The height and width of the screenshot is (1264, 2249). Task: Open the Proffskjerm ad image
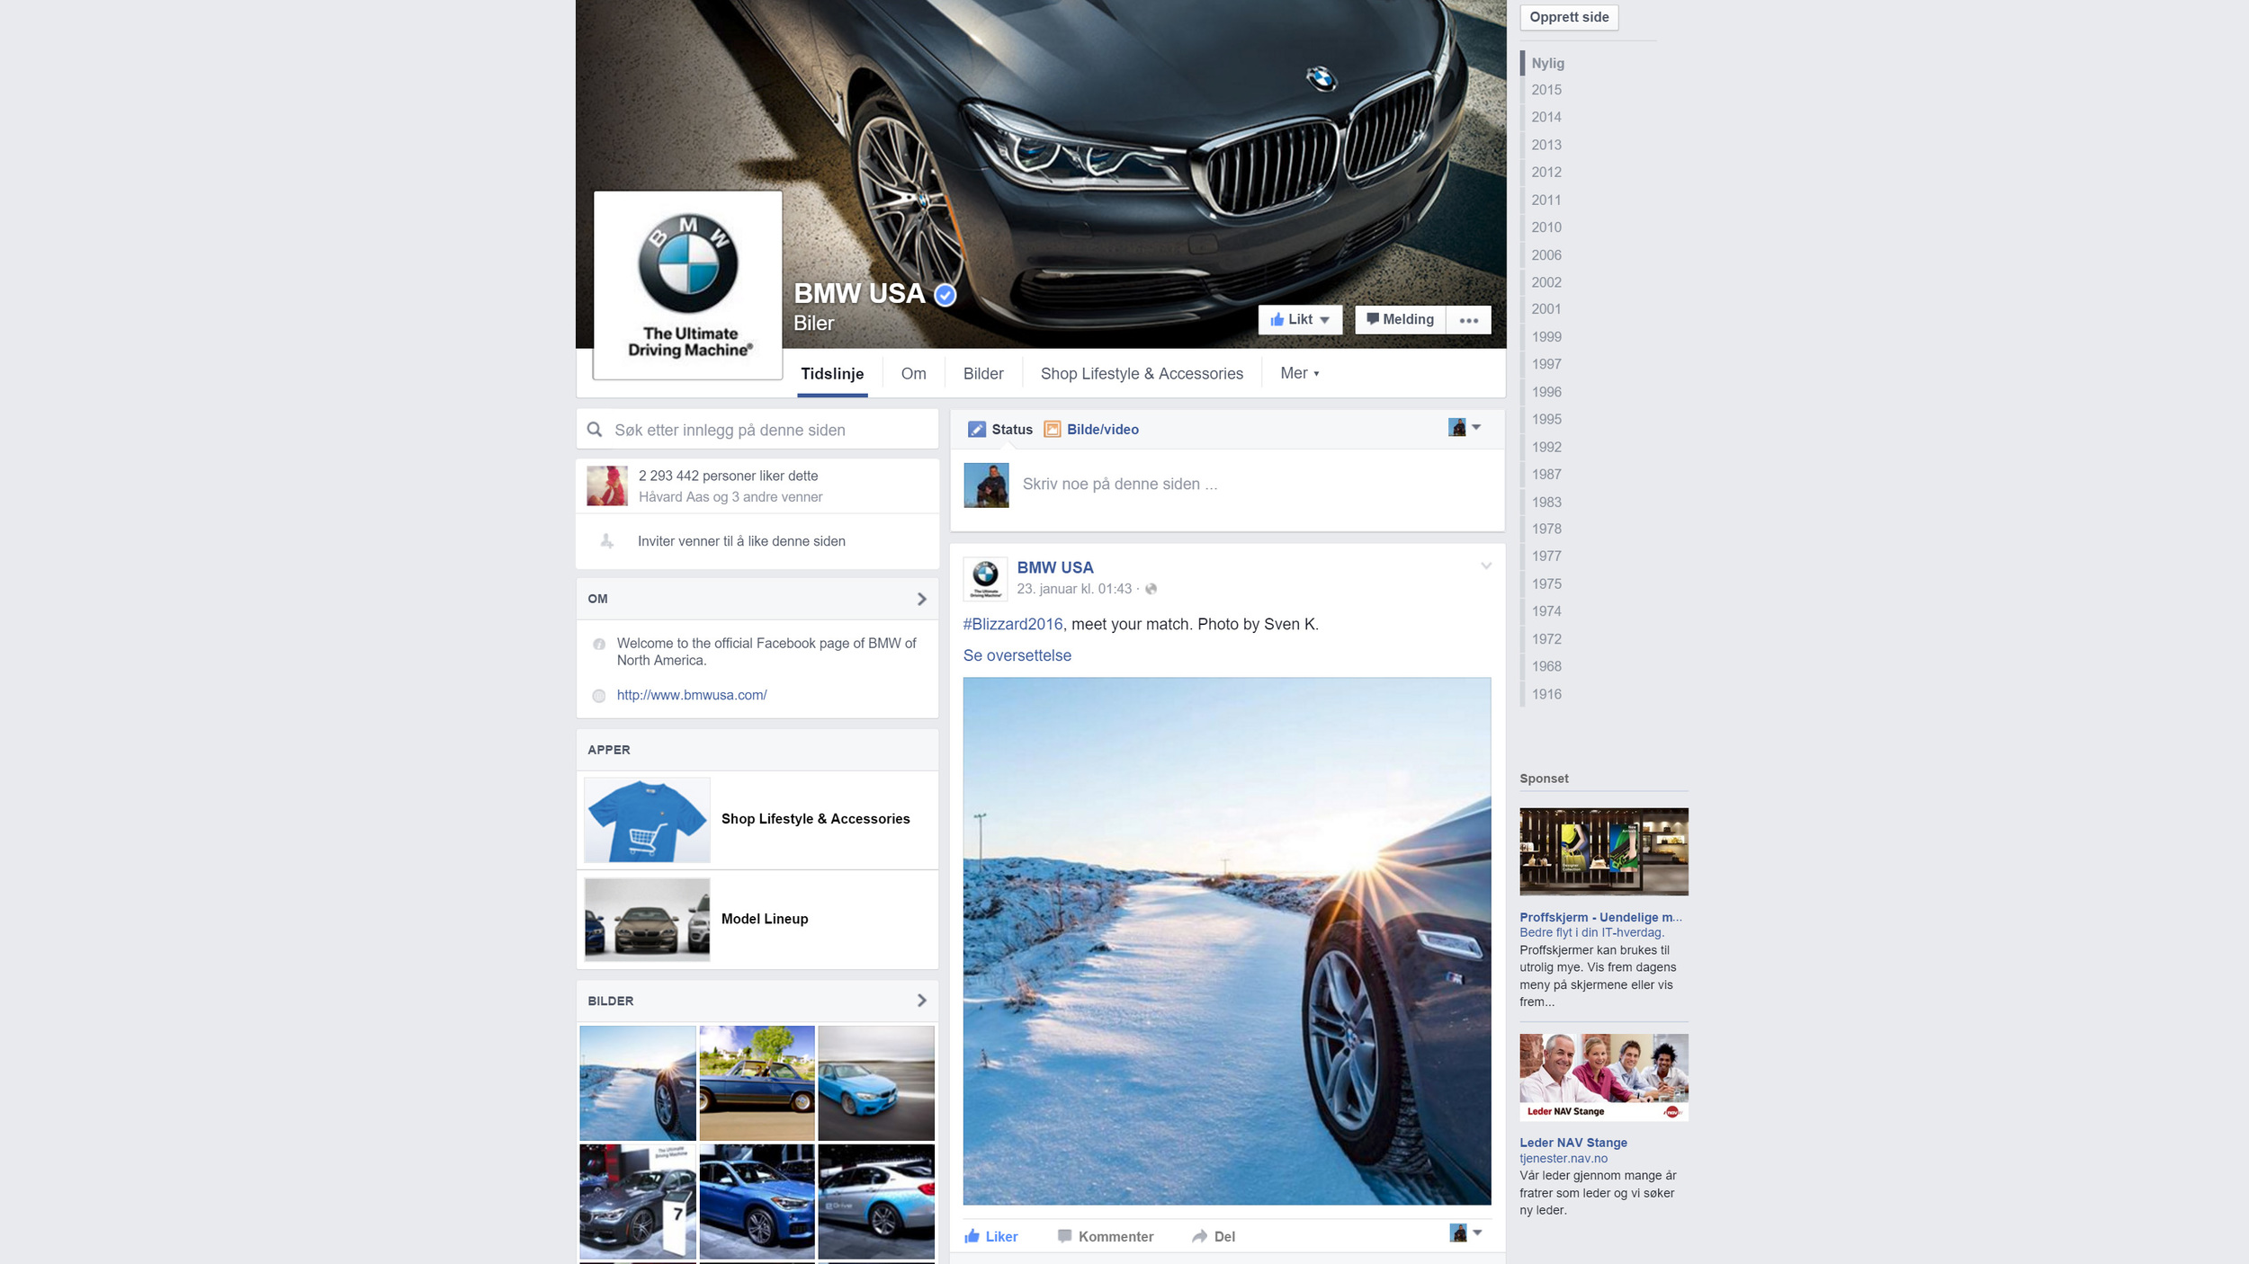pos(1603,851)
